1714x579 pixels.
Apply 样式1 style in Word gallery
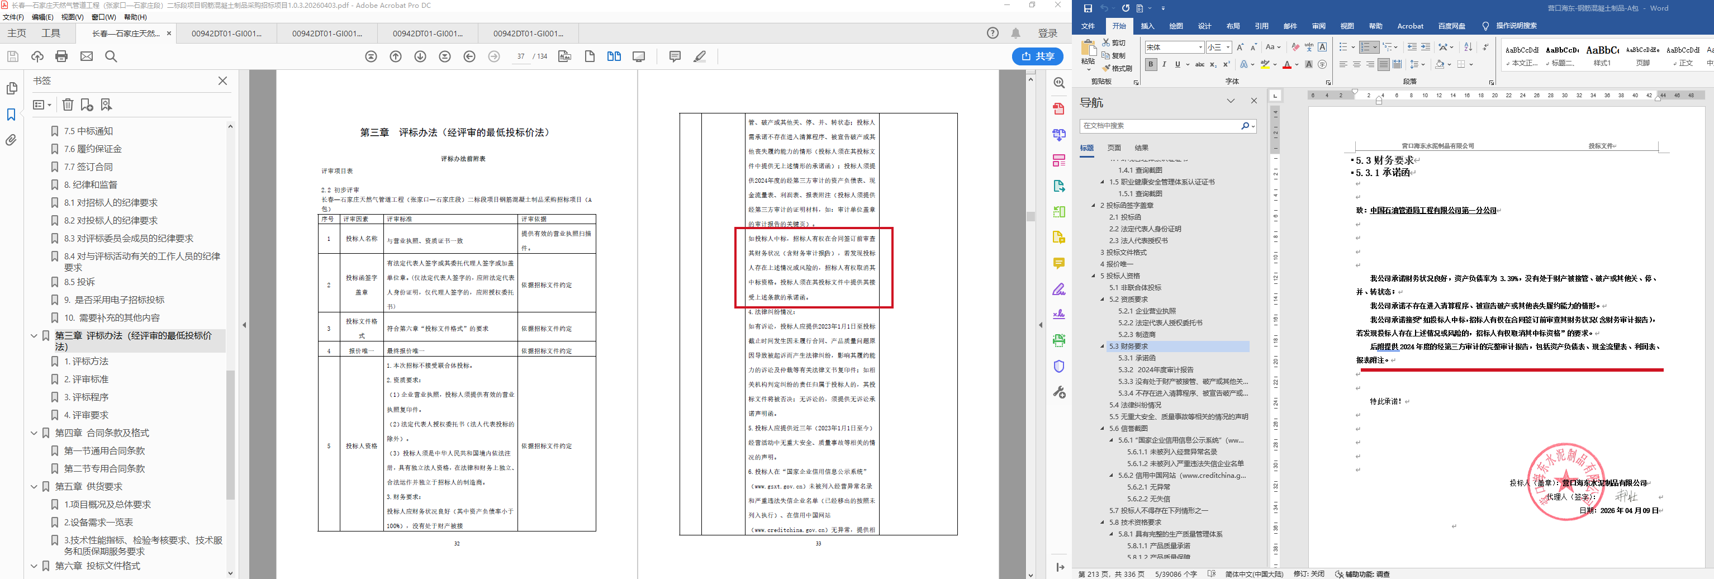[x=1602, y=55]
